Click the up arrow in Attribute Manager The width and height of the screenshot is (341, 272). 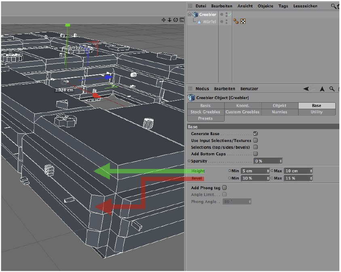click(322, 89)
